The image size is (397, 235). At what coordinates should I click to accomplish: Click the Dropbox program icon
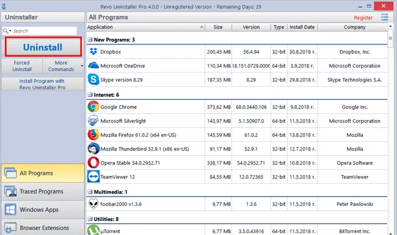pos(93,52)
